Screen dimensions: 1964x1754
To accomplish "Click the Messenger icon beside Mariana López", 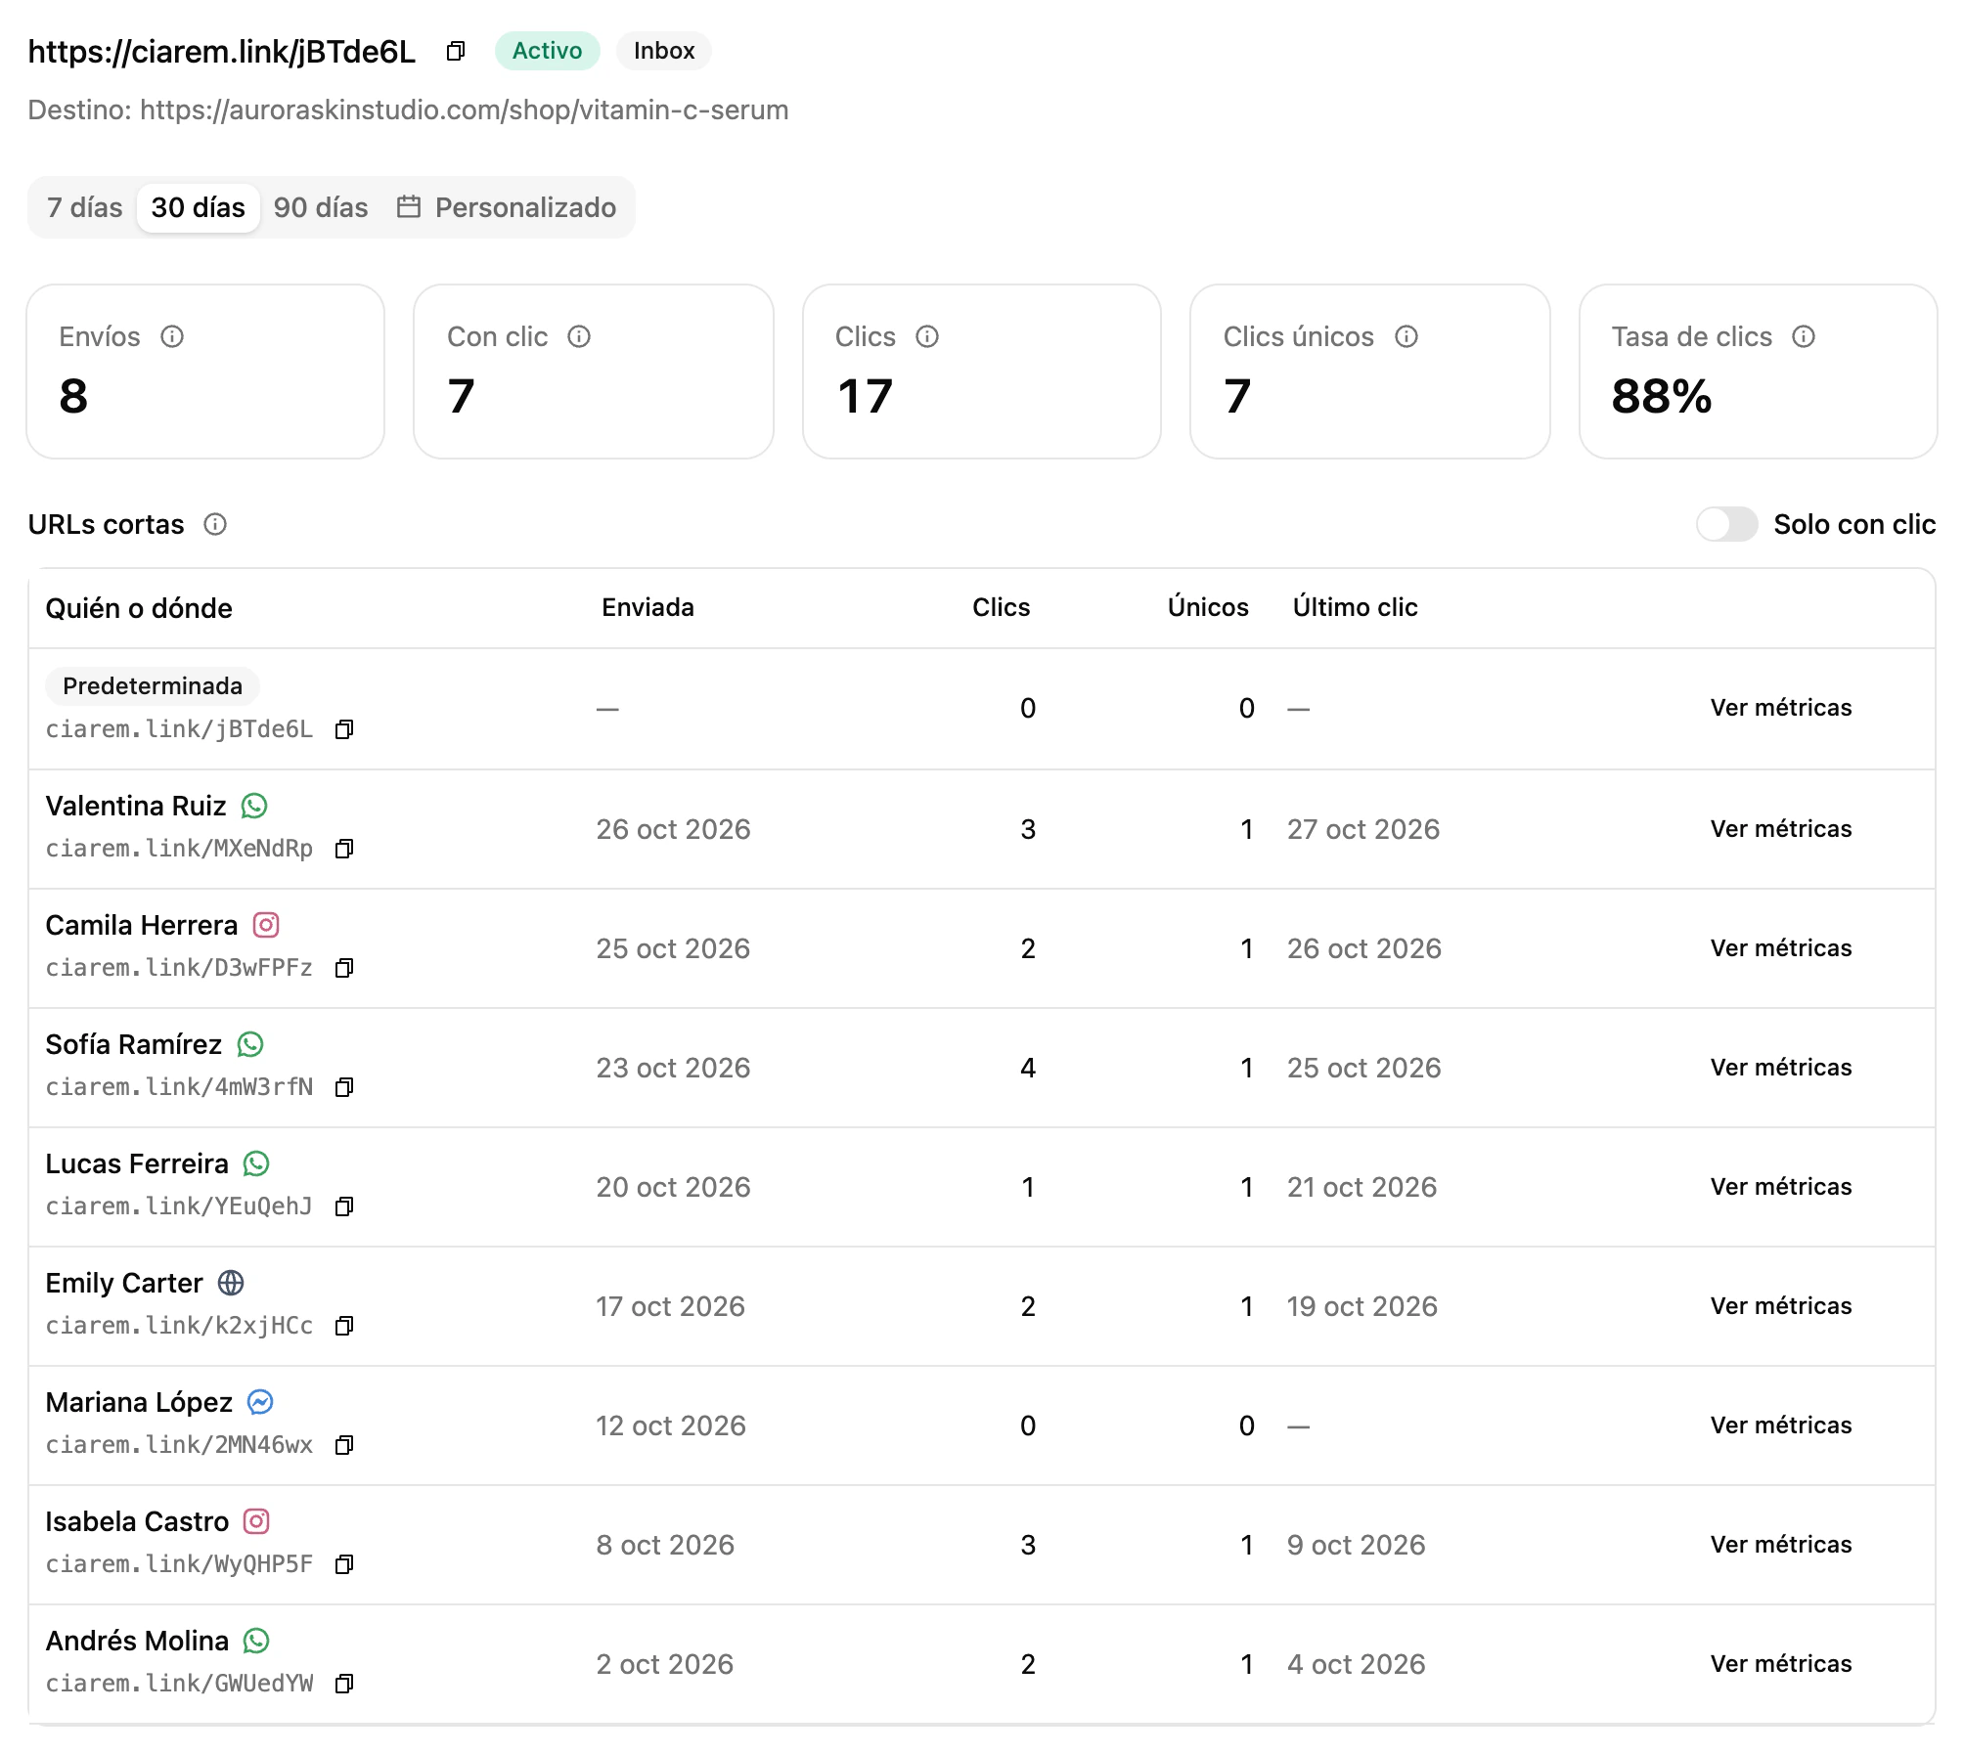I will [260, 1402].
